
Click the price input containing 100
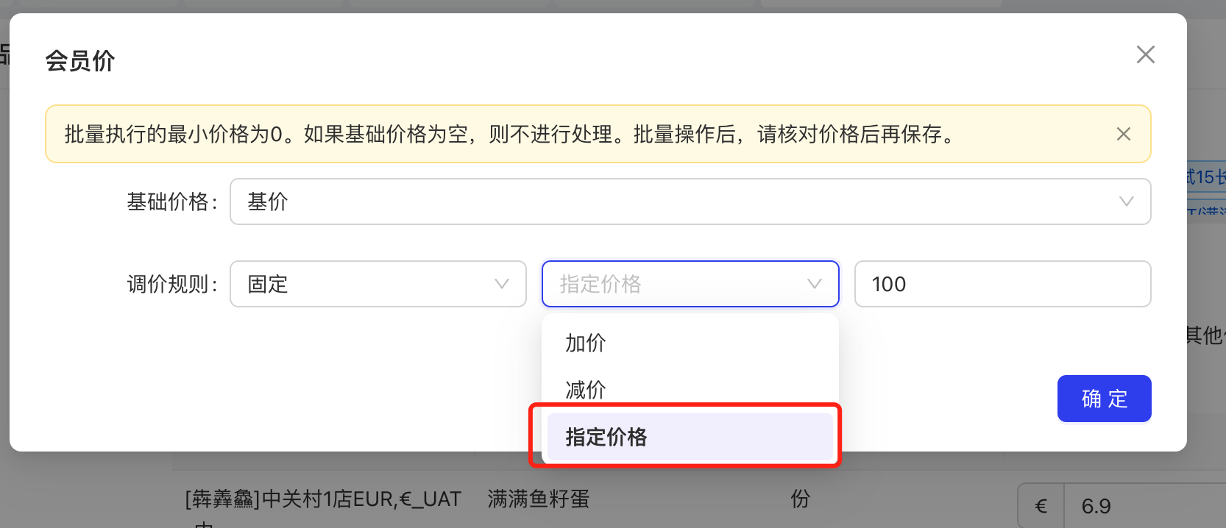[1002, 284]
